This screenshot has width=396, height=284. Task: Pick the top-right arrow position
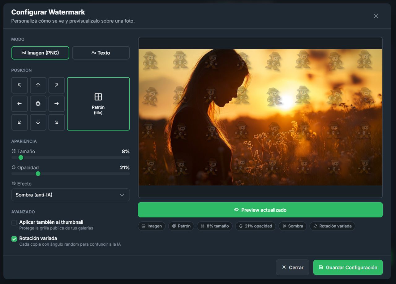[57, 85]
